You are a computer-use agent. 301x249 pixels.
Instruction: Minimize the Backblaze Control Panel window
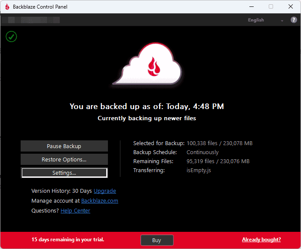[x=252, y=6]
